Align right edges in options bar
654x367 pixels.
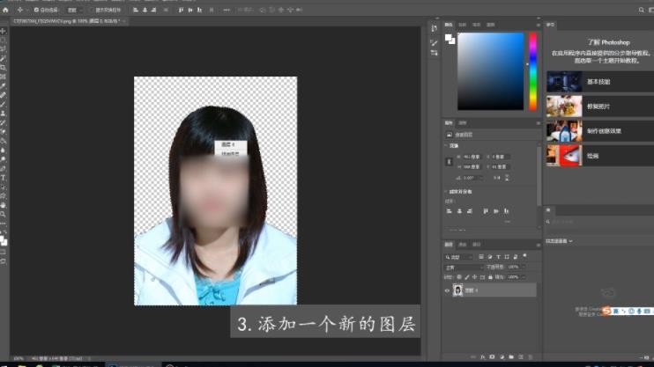point(154,10)
